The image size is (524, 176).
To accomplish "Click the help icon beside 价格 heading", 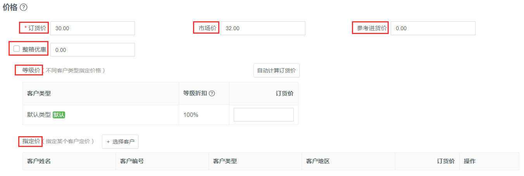I will 23,7.
